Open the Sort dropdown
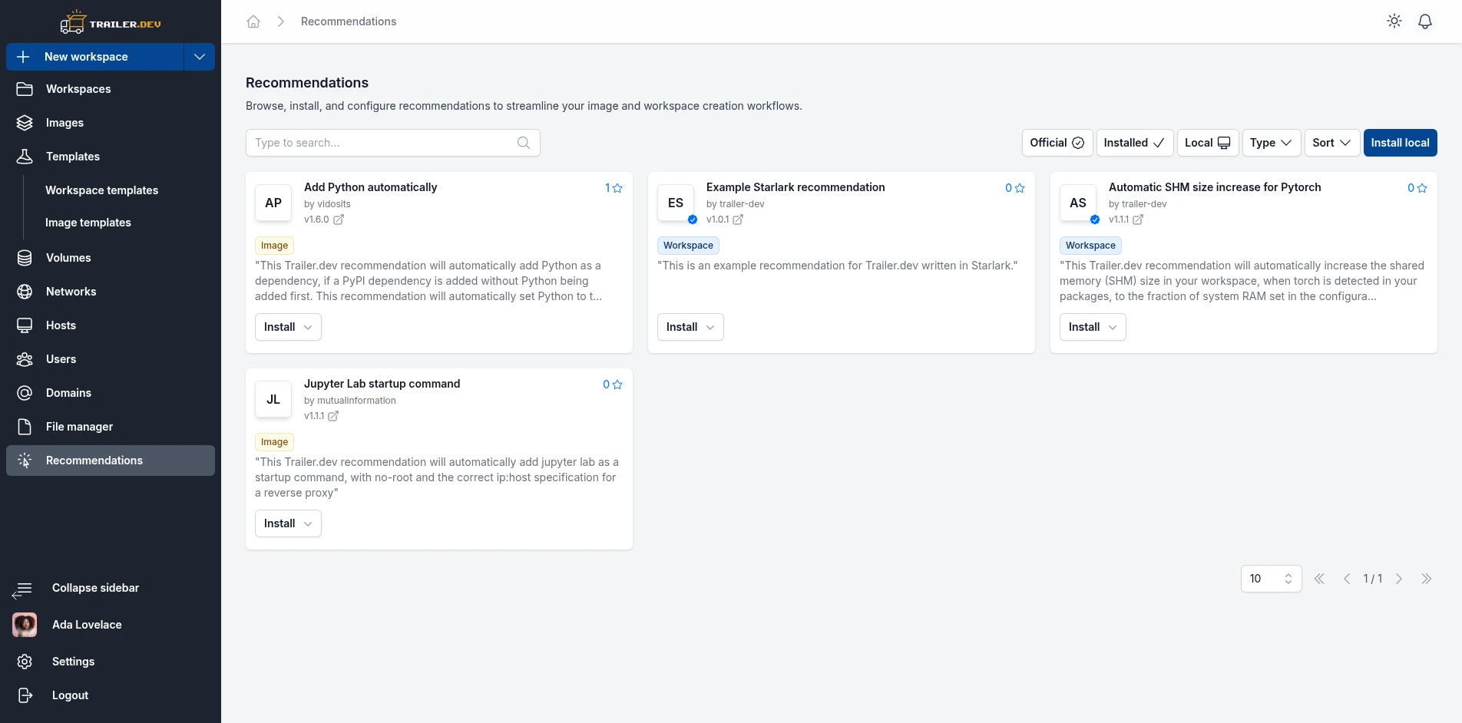The width and height of the screenshot is (1462, 723). (x=1332, y=143)
